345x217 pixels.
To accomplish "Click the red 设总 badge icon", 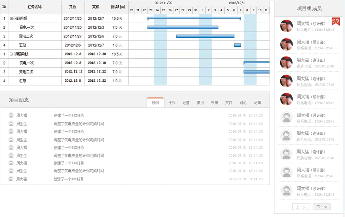I will point(335,21).
